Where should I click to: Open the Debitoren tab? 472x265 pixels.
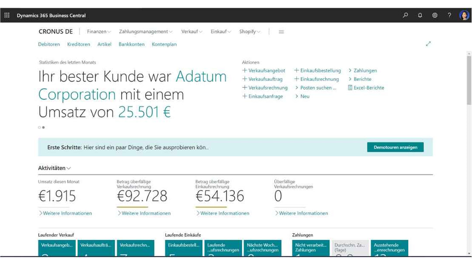point(49,44)
